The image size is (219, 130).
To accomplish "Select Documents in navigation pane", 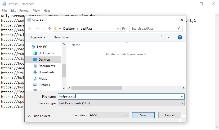I will (47, 66).
